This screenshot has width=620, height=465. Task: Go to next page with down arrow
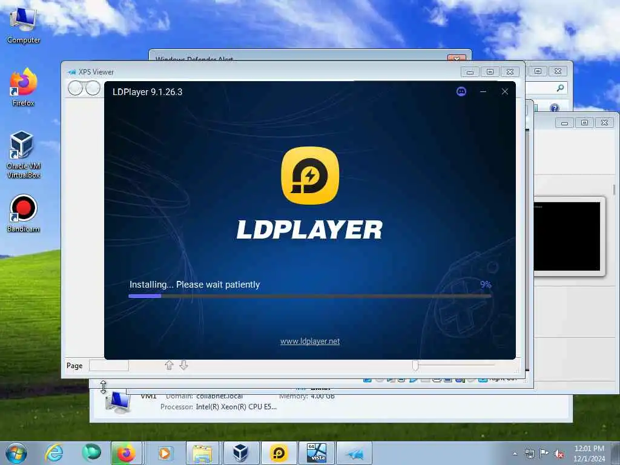pos(183,365)
